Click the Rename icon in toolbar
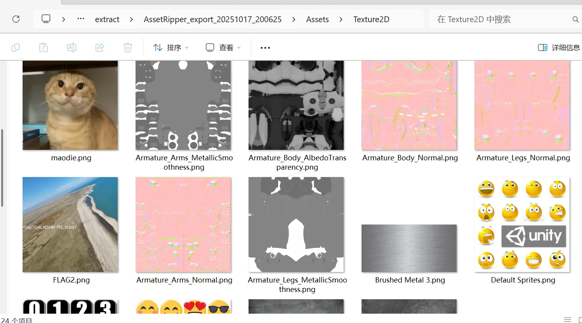The width and height of the screenshot is (582, 323). pos(72,47)
